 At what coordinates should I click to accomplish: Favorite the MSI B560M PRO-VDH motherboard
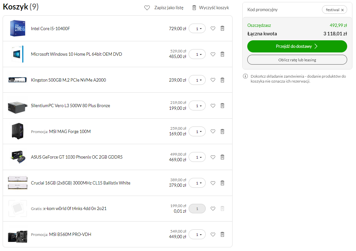point(213,235)
